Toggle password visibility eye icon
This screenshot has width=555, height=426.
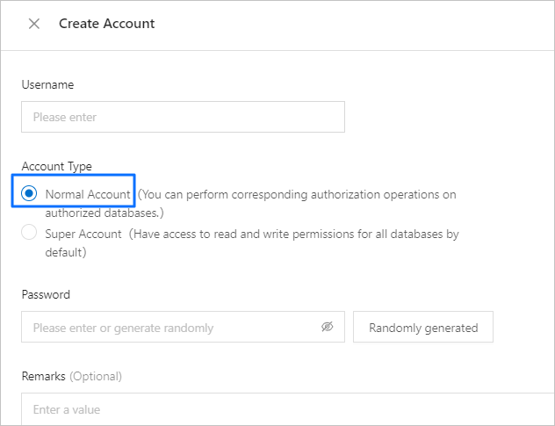[x=328, y=327]
